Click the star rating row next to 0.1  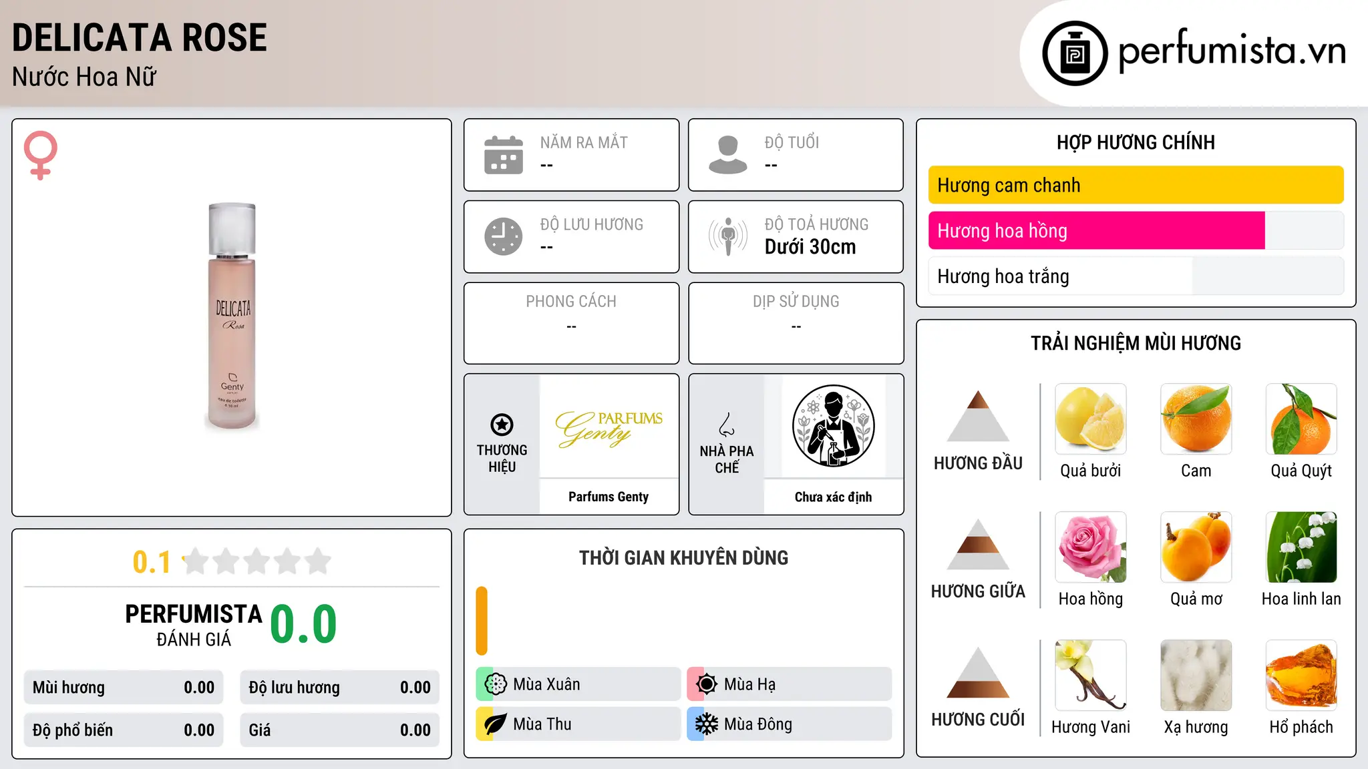coord(257,561)
